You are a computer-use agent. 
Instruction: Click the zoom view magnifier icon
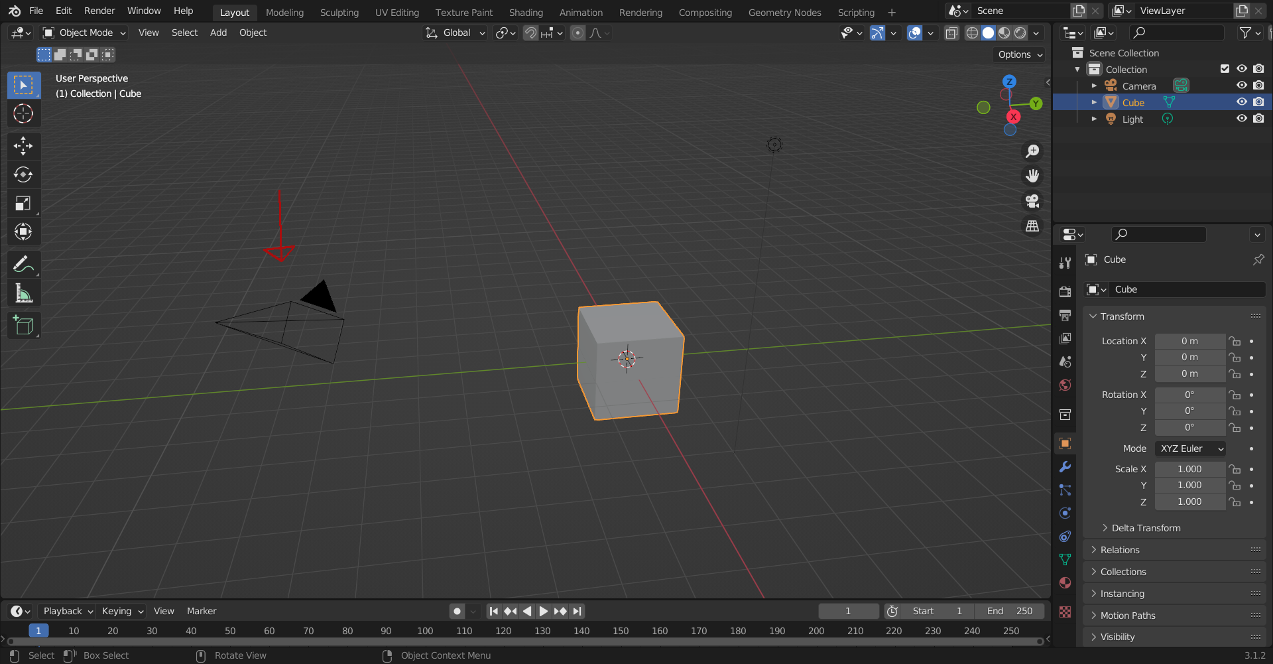pyautogui.click(x=1032, y=151)
